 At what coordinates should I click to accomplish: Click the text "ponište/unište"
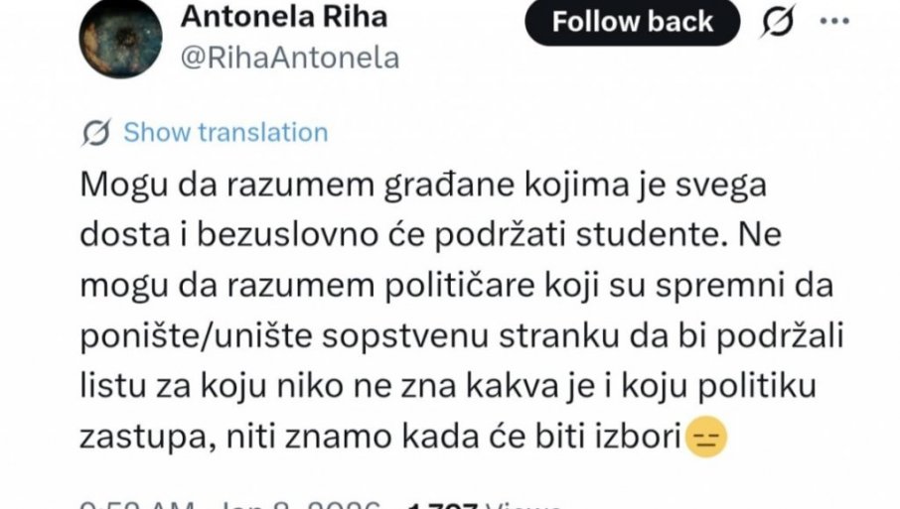[186, 334]
